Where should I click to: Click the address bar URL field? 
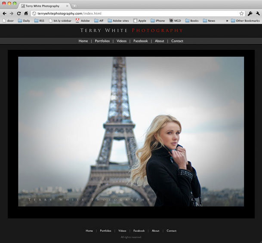point(129,14)
